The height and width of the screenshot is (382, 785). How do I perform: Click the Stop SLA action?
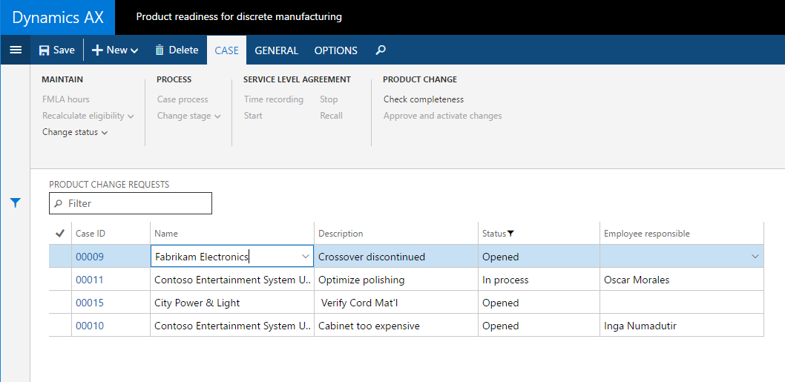[329, 99]
